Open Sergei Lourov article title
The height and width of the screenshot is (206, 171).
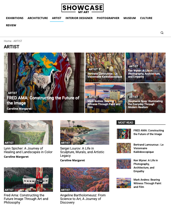[x=82, y=152]
